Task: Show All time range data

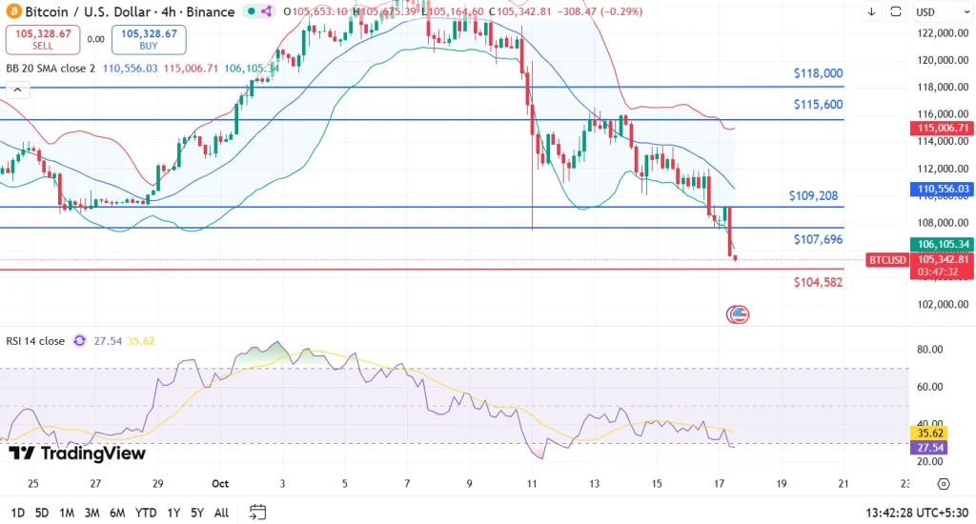Action: (221, 513)
